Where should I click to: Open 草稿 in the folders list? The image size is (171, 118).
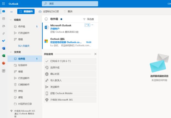pos(25,72)
